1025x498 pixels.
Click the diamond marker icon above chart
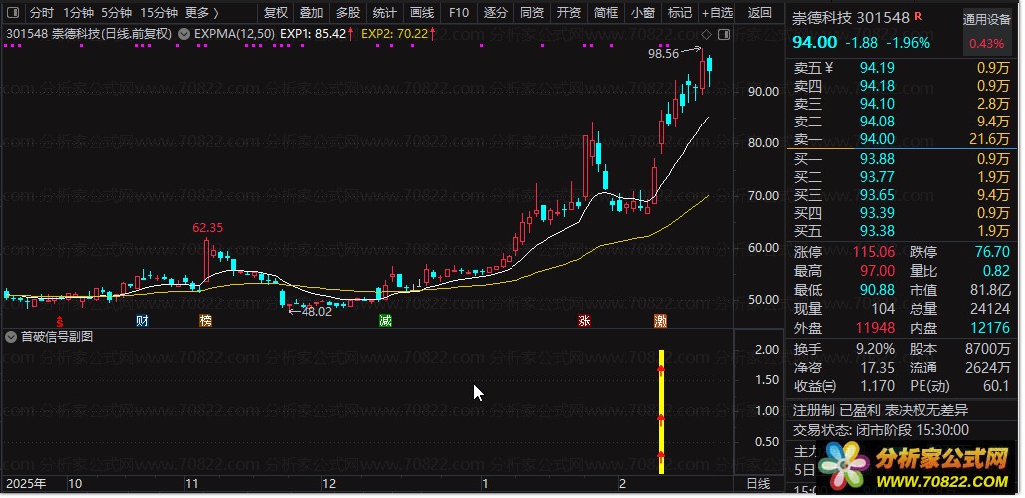[x=706, y=34]
